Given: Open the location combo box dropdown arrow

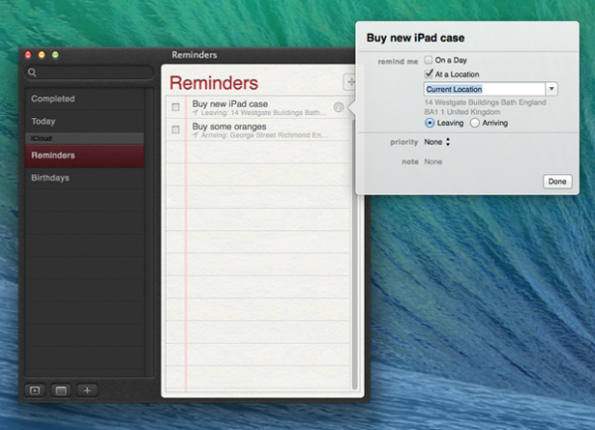Looking at the screenshot, I should point(551,89).
